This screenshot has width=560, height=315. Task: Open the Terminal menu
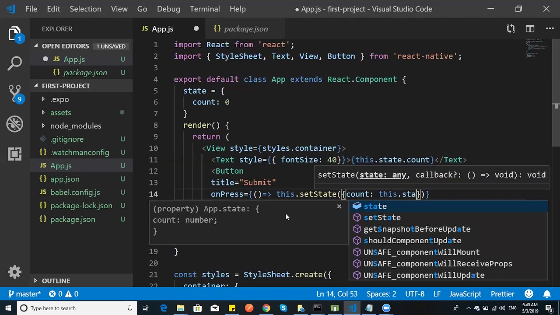pos(204,9)
